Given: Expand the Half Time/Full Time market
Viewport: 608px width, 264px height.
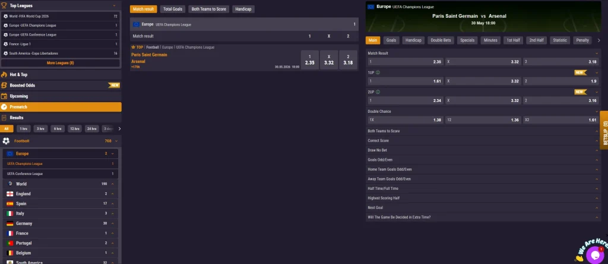Looking at the screenshot, I should point(483,189).
